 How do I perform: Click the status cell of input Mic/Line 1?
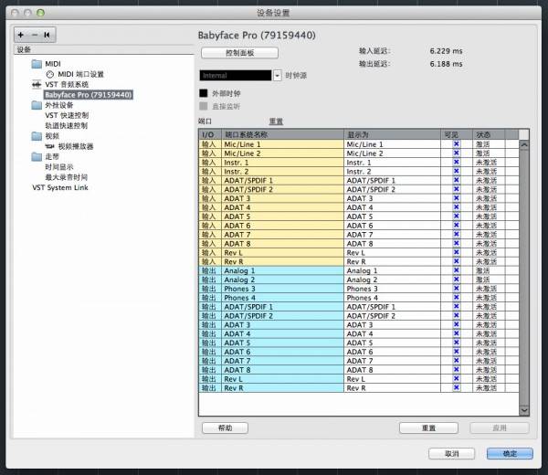[x=489, y=144]
